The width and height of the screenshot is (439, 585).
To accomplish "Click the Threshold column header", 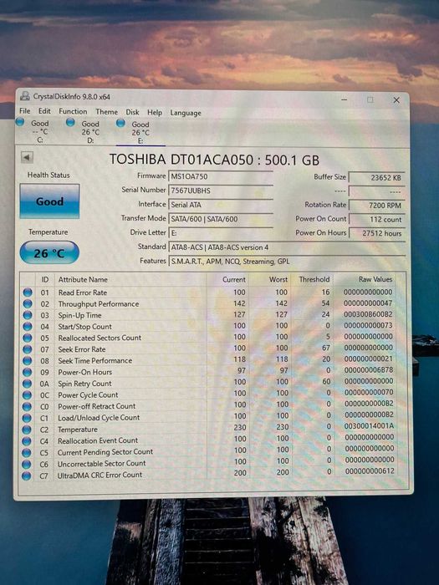I will (x=314, y=279).
